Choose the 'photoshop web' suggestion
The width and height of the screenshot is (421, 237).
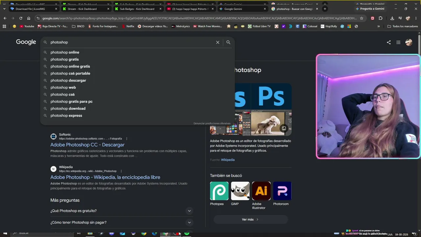click(x=137, y=88)
